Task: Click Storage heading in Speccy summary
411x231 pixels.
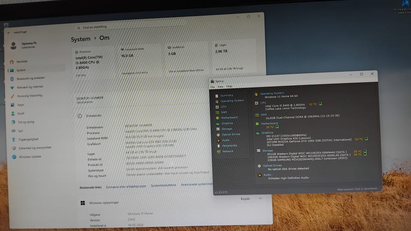Action: pyautogui.click(x=268, y=151)
